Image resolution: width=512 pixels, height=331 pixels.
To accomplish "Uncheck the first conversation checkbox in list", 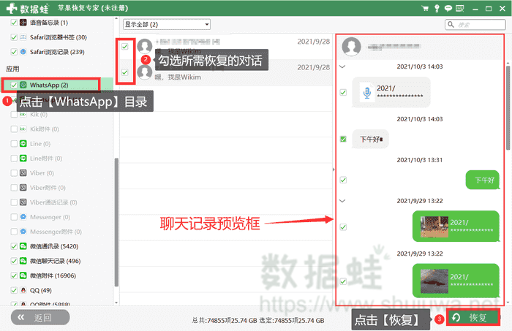I will 125,47.
